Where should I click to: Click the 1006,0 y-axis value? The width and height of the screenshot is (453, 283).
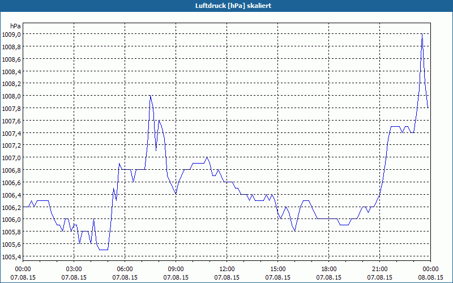click(11, 220)
